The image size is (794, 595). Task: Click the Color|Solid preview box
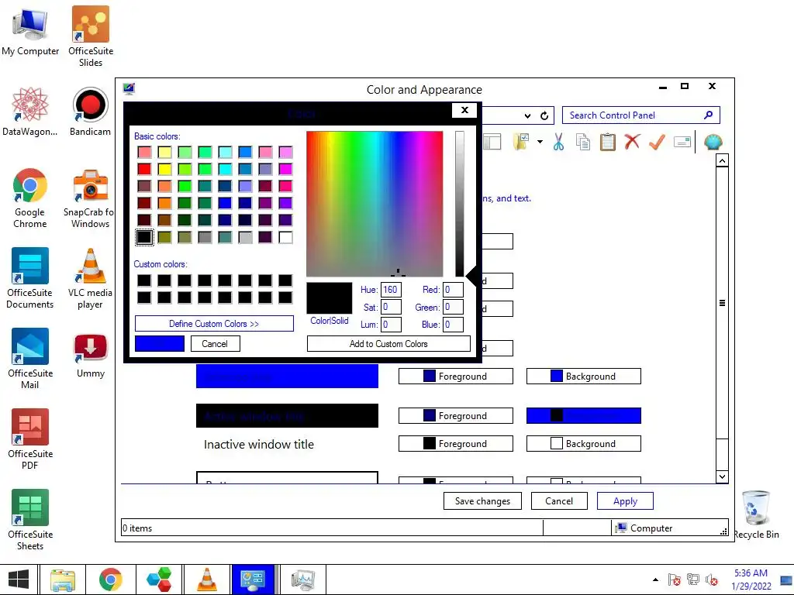329,298
